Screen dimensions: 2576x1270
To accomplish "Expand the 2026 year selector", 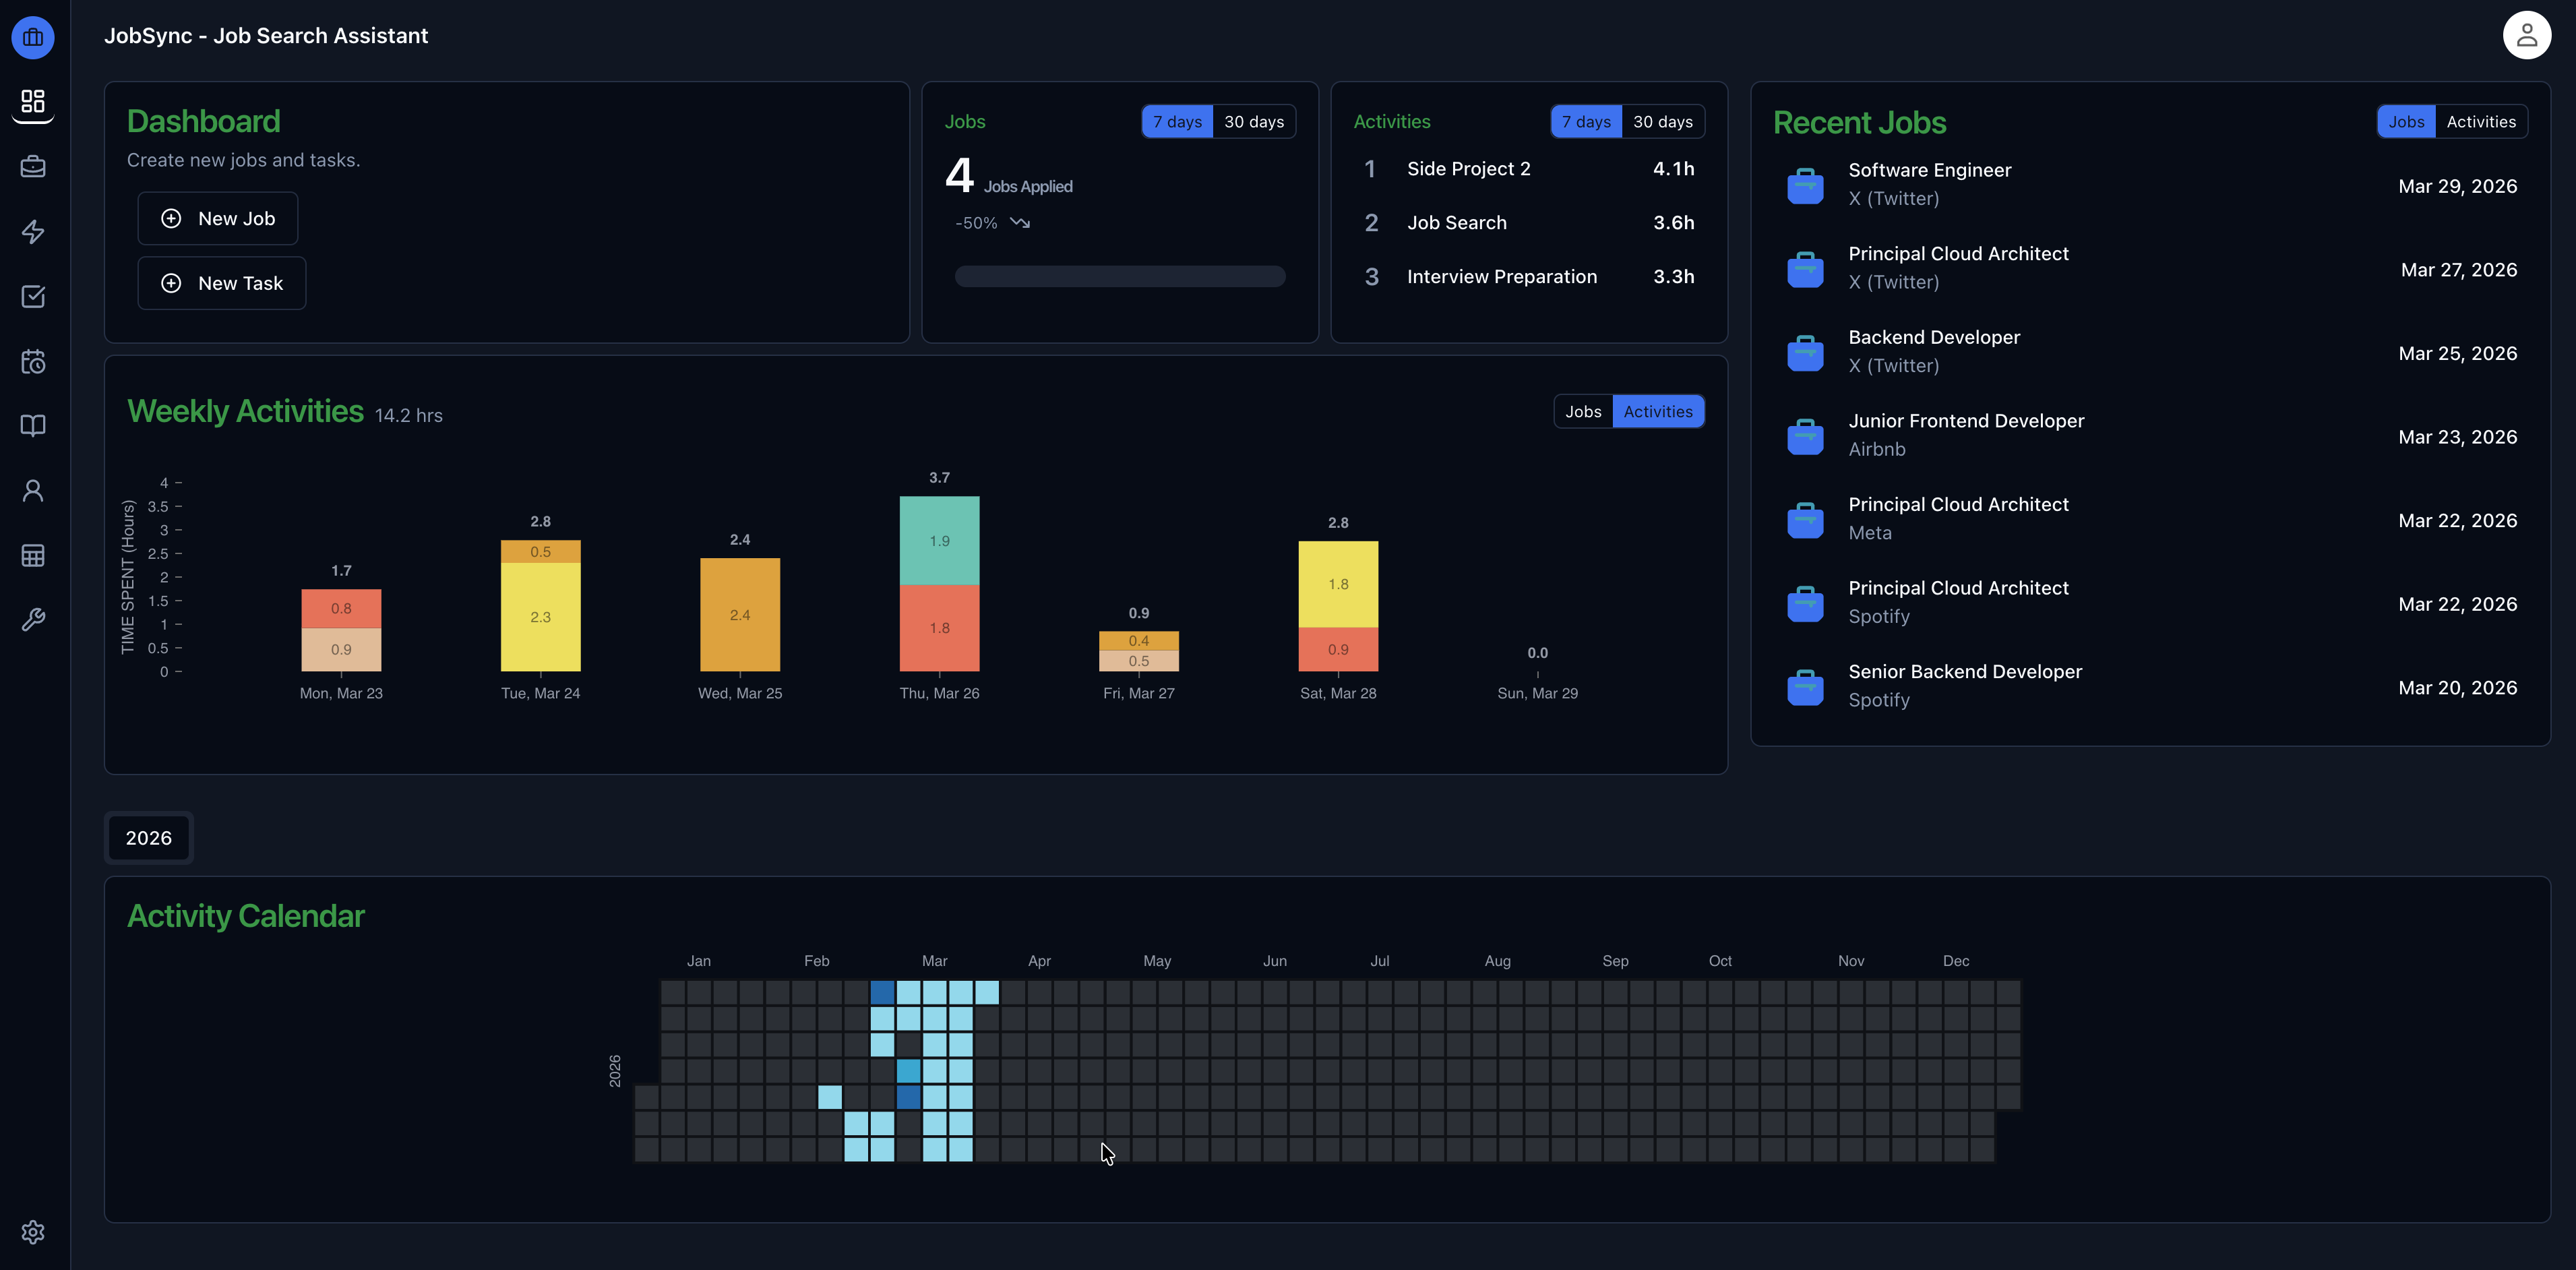I will 148,838.
